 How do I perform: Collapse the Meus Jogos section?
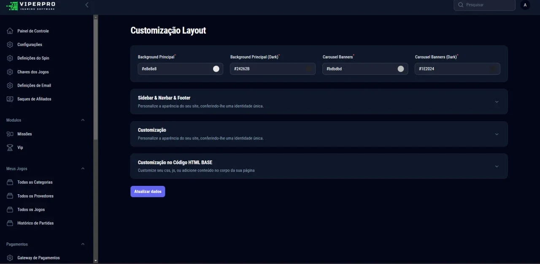pos(83,169)
